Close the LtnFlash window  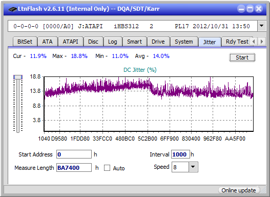(x=259, y=9)
